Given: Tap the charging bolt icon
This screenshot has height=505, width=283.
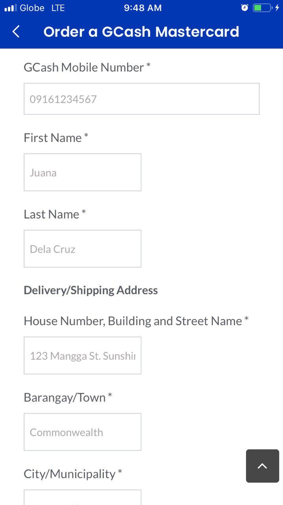Looking at the screenshot, I should 277,8.
